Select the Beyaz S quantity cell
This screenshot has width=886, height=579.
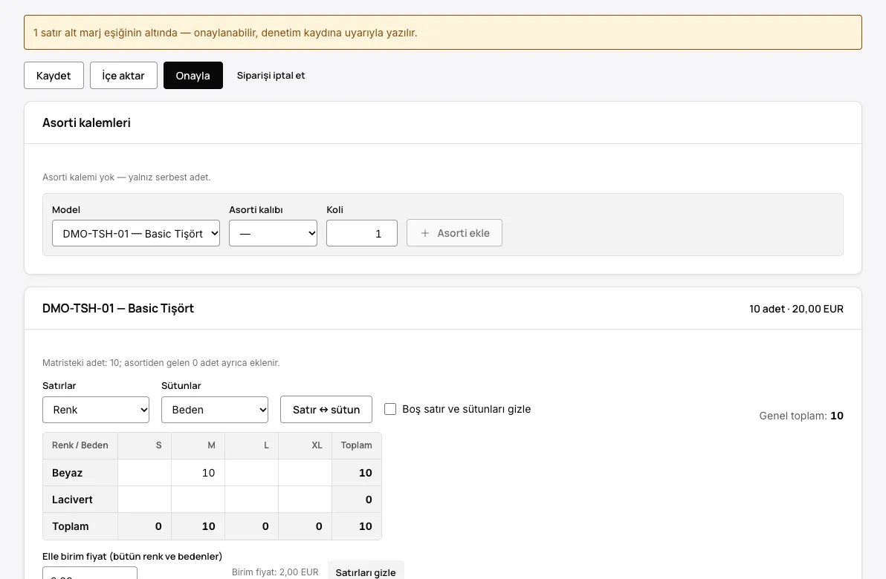pyautogui.click(x=145, y=473)
